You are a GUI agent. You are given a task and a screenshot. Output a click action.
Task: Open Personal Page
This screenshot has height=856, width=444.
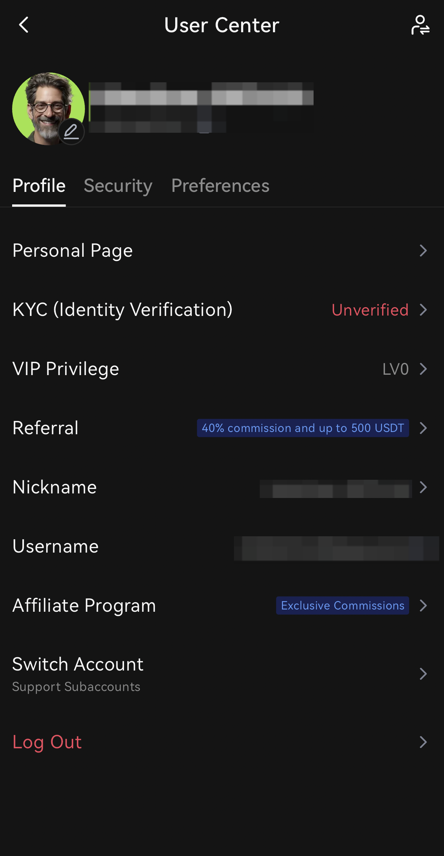click(x=73, y=251)
